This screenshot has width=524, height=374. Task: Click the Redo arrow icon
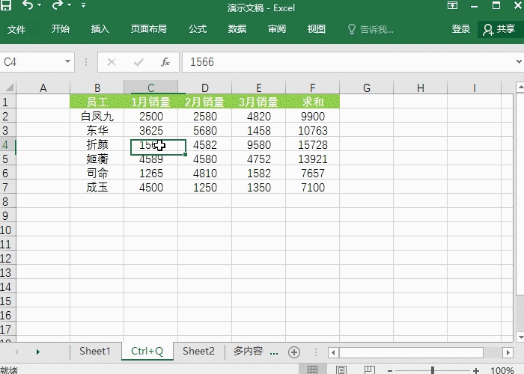(x=57, y=4)
